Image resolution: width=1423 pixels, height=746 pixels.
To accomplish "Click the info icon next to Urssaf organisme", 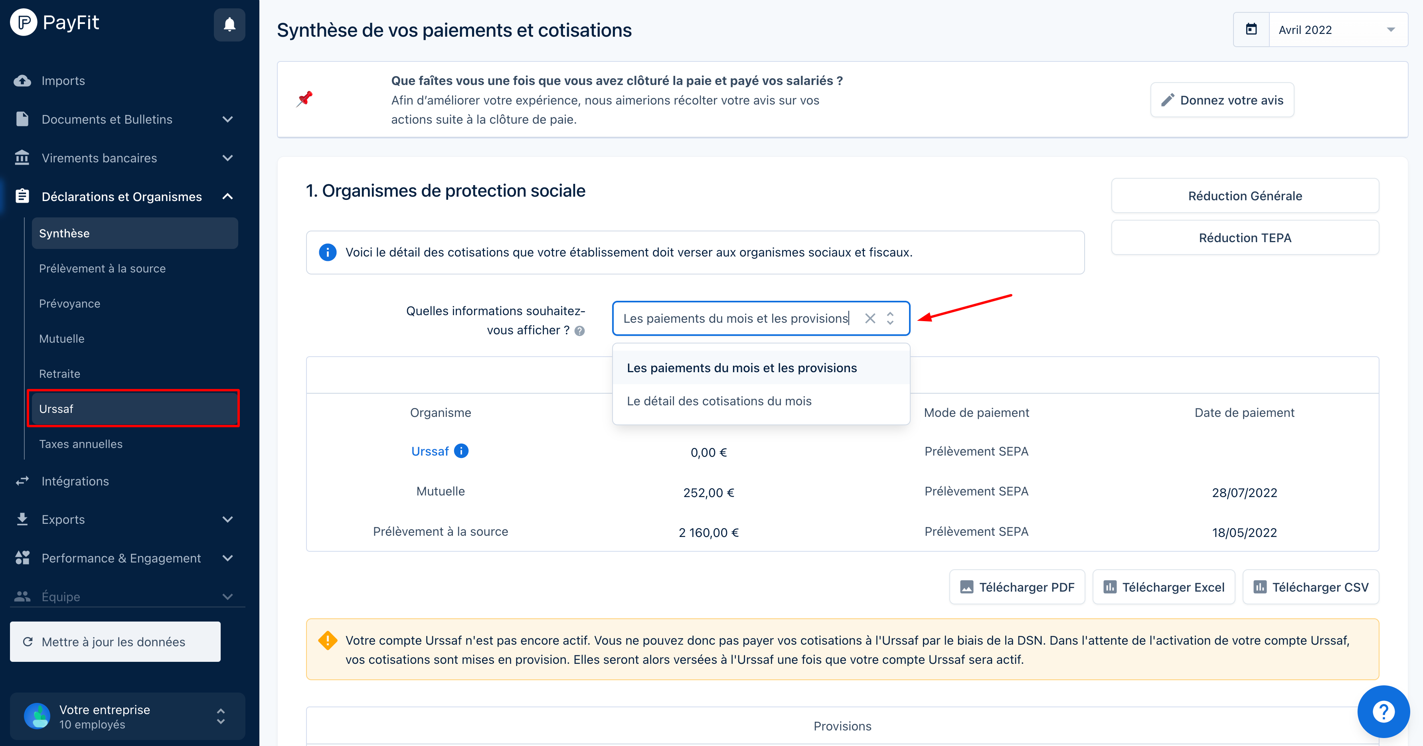I will coord(461,451).
